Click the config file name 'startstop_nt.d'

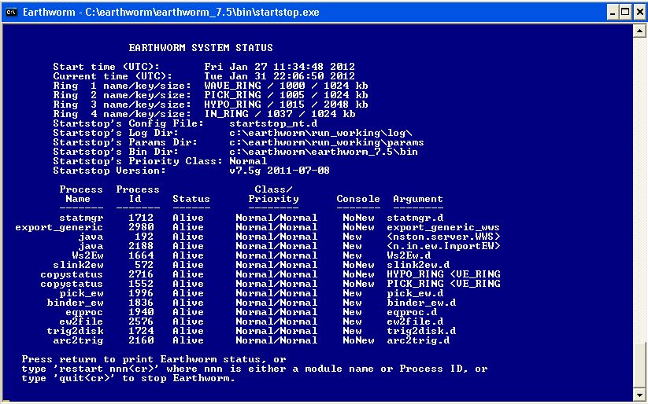273,124
